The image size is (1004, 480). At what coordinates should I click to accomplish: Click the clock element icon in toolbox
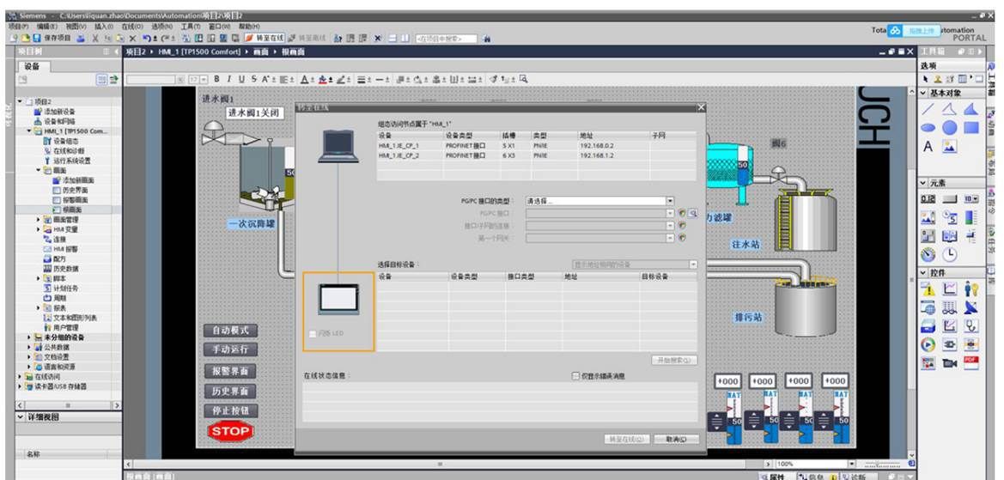tap(950, 254)
